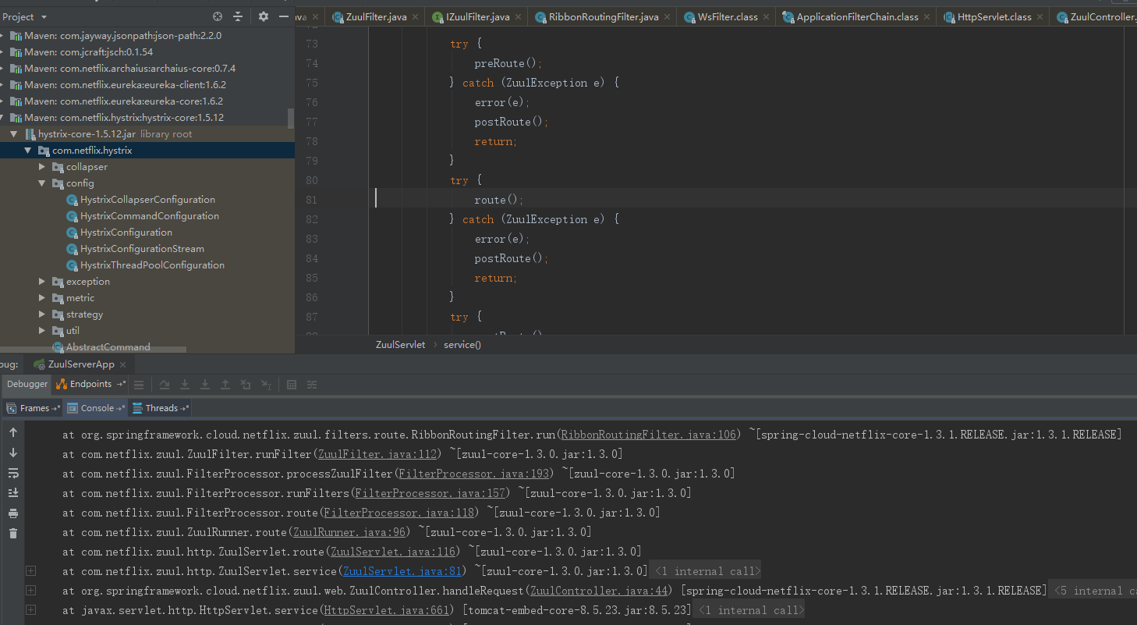The height and width of the screenshot is (625, 1137).
Task: Click the Evaluate Expression calculator icon
Action: coord(292,385)
